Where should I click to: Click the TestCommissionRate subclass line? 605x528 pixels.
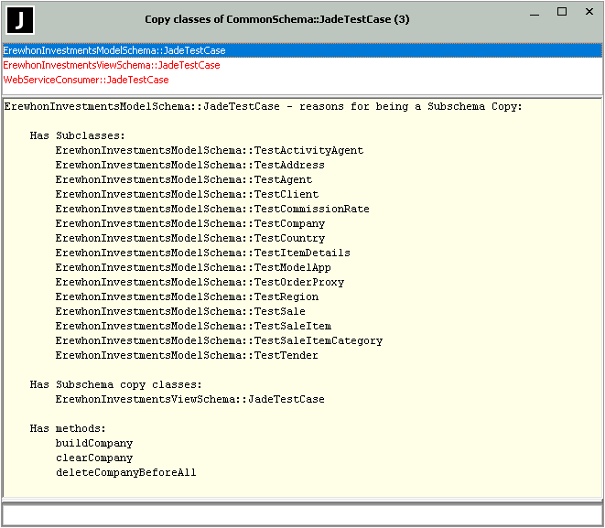[x=212, y=210]
